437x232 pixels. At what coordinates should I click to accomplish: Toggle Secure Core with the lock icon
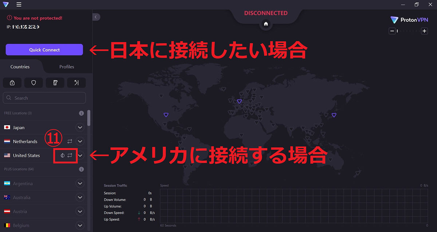tap(12, 83)
